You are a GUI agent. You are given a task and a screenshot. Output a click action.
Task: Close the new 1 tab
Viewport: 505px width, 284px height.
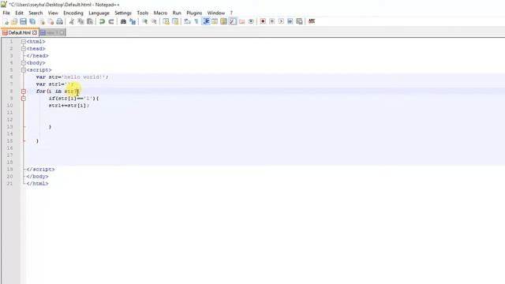pos(62,32)
